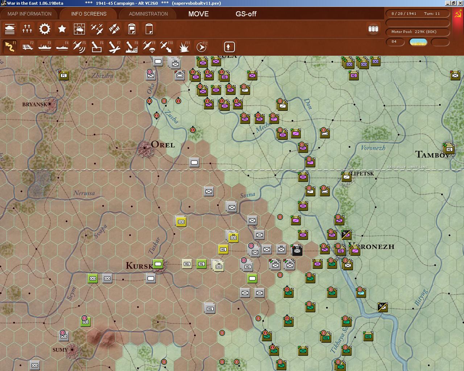Open the production gear icon
This screenshot has height=371, width=464.
tap(45, 29)
